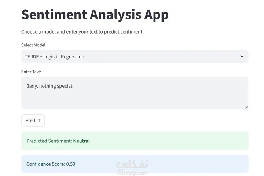Click the 'Predicted Sentiment:' label text

coord(49,141)
